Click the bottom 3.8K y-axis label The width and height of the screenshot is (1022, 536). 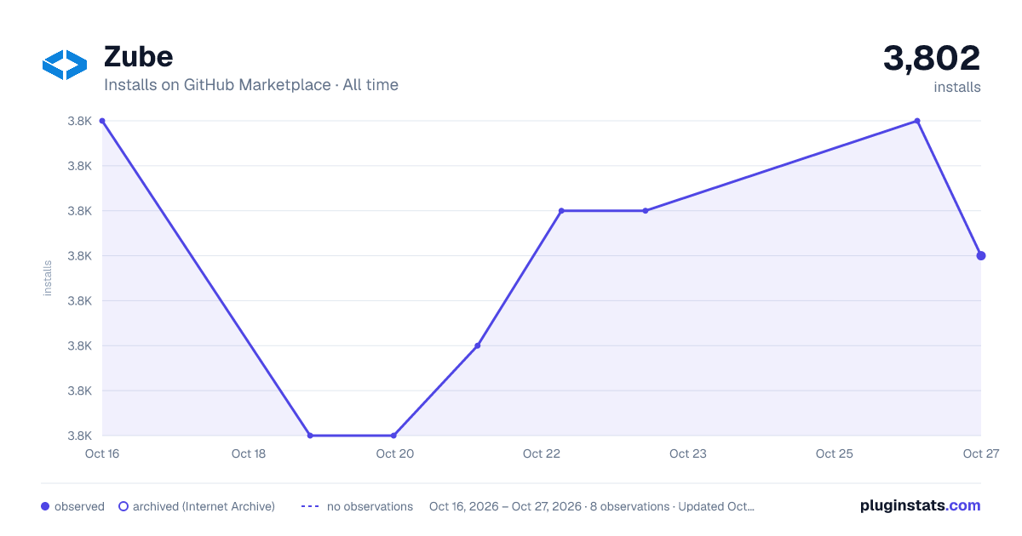click(80, 436)
